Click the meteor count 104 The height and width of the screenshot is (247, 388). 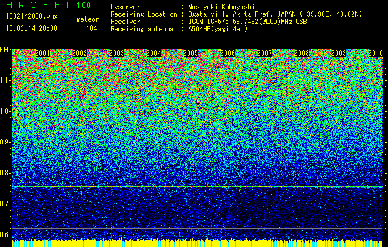tap(91, 28)
